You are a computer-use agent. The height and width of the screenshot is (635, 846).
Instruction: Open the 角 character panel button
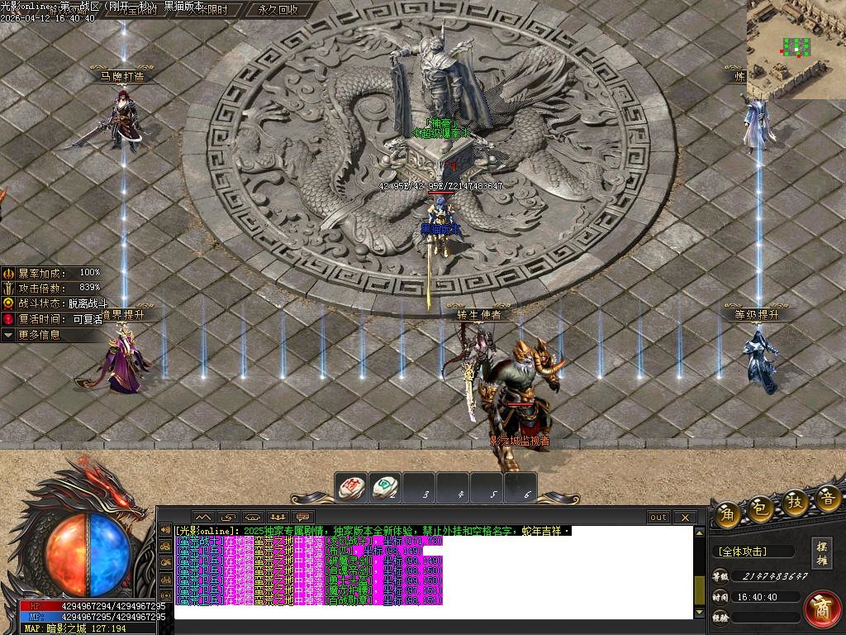728,511
